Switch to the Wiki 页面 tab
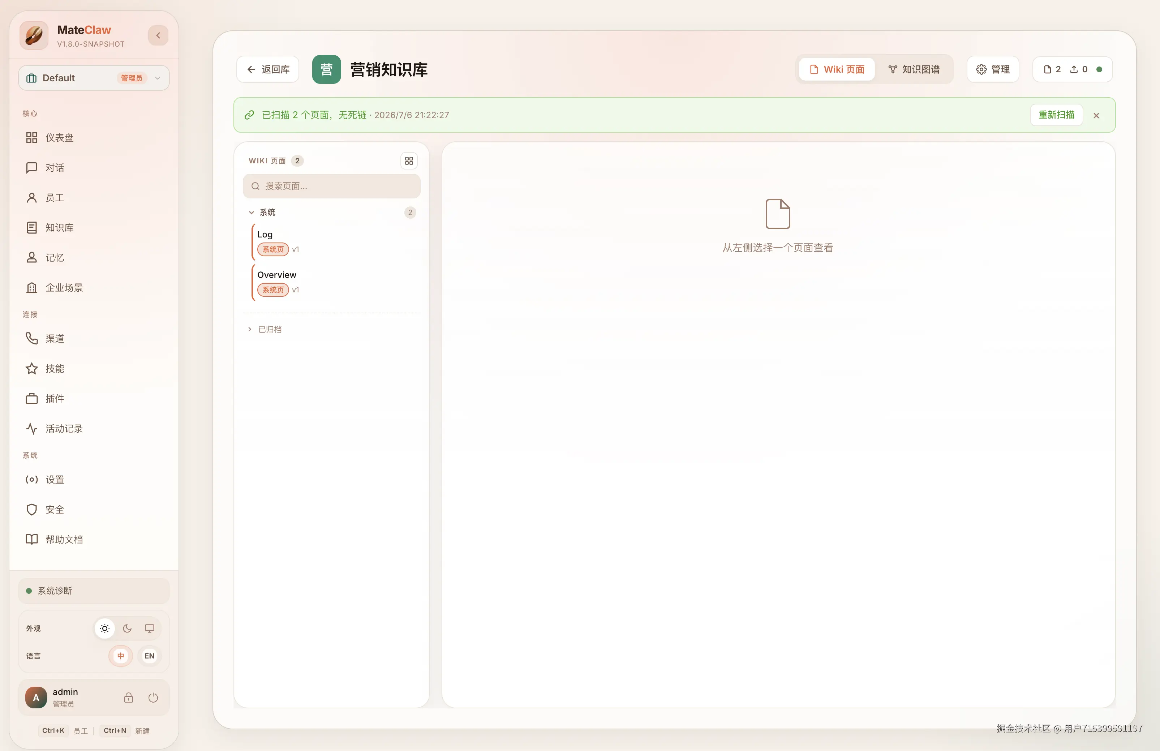Screen dimensions: 1160x751 coord(837,69)
